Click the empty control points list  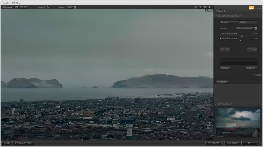[x=238, y=62]
